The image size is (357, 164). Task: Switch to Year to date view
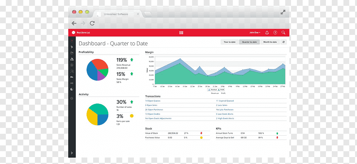tap(229, 42)
